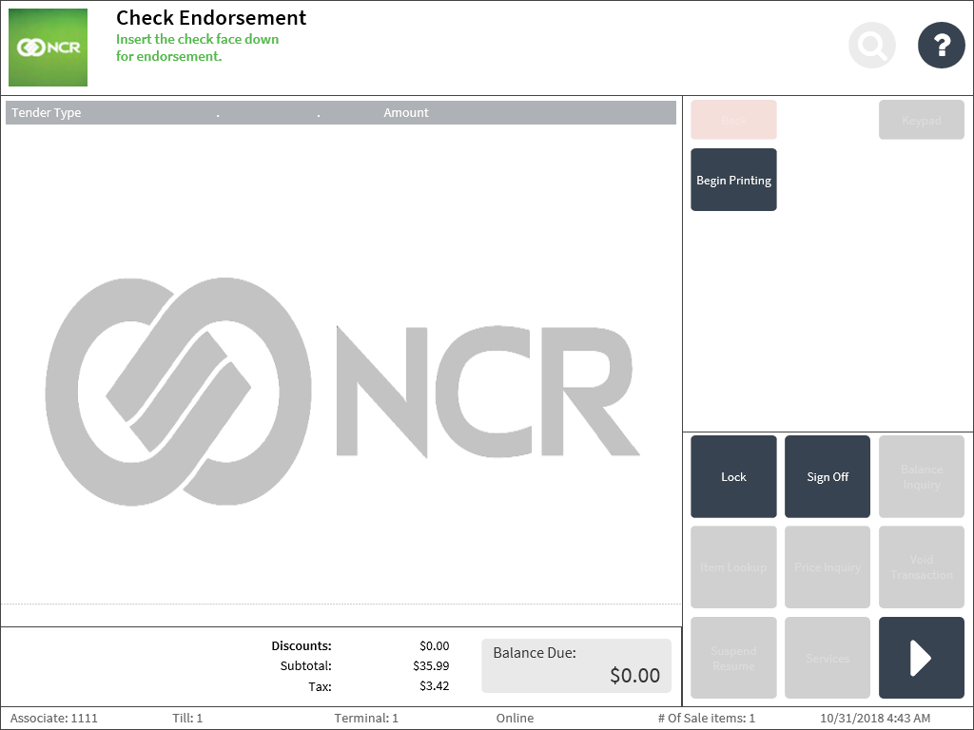Image resolution: width=974 pixels, height=730 pixels.
Task: Open the Services button
Action: click(828, 658)
